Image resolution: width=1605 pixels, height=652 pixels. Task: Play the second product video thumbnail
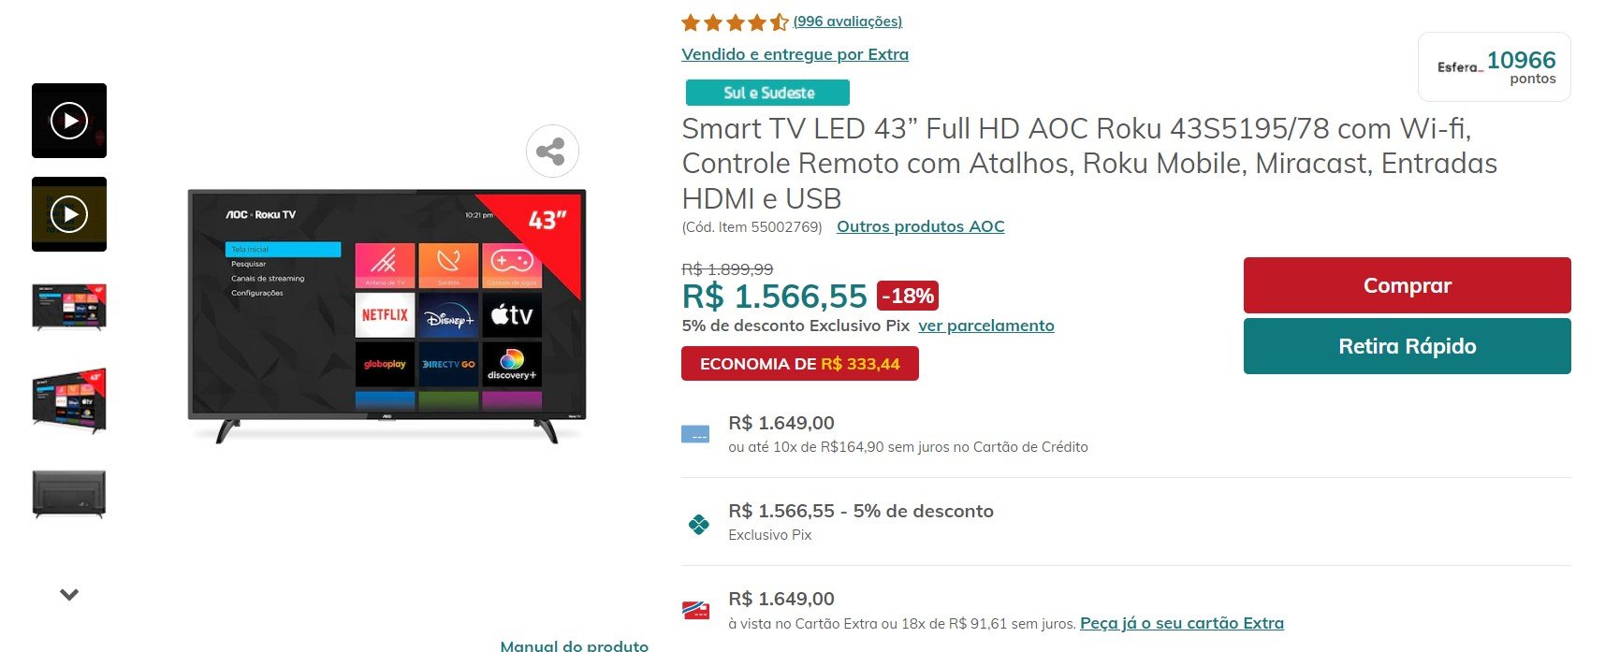69,214
